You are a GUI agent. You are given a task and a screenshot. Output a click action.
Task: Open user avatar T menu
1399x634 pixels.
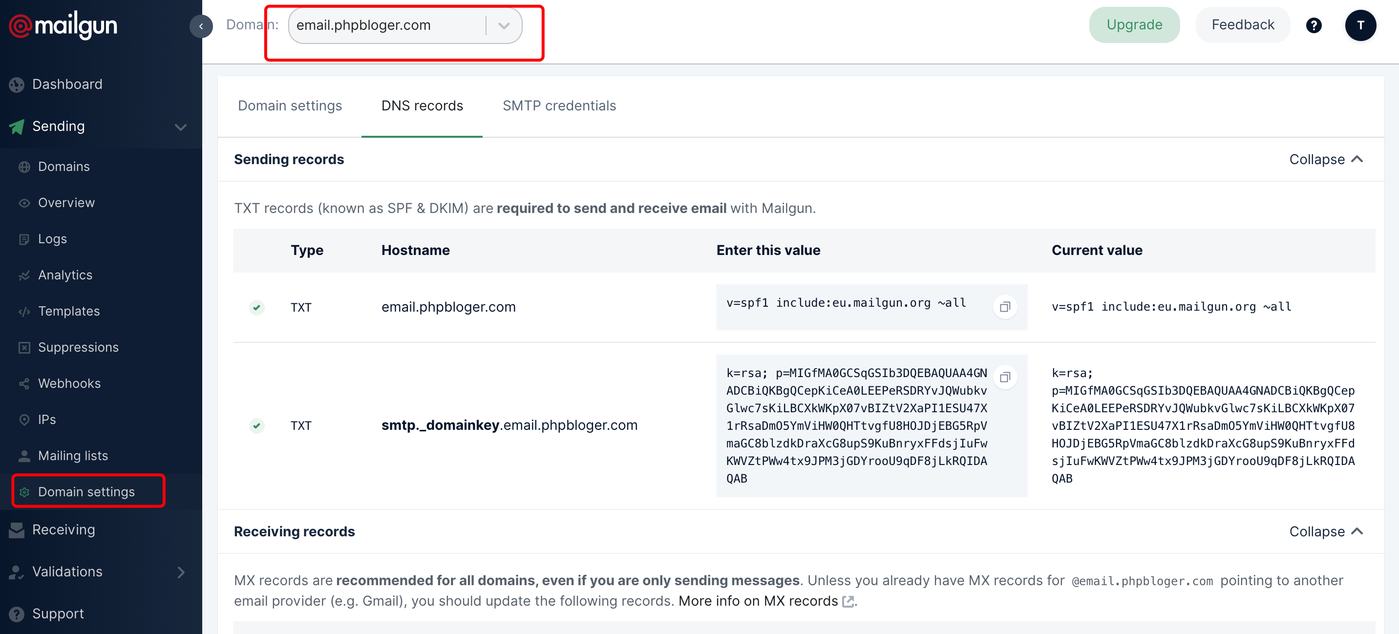click(1359, 25)
